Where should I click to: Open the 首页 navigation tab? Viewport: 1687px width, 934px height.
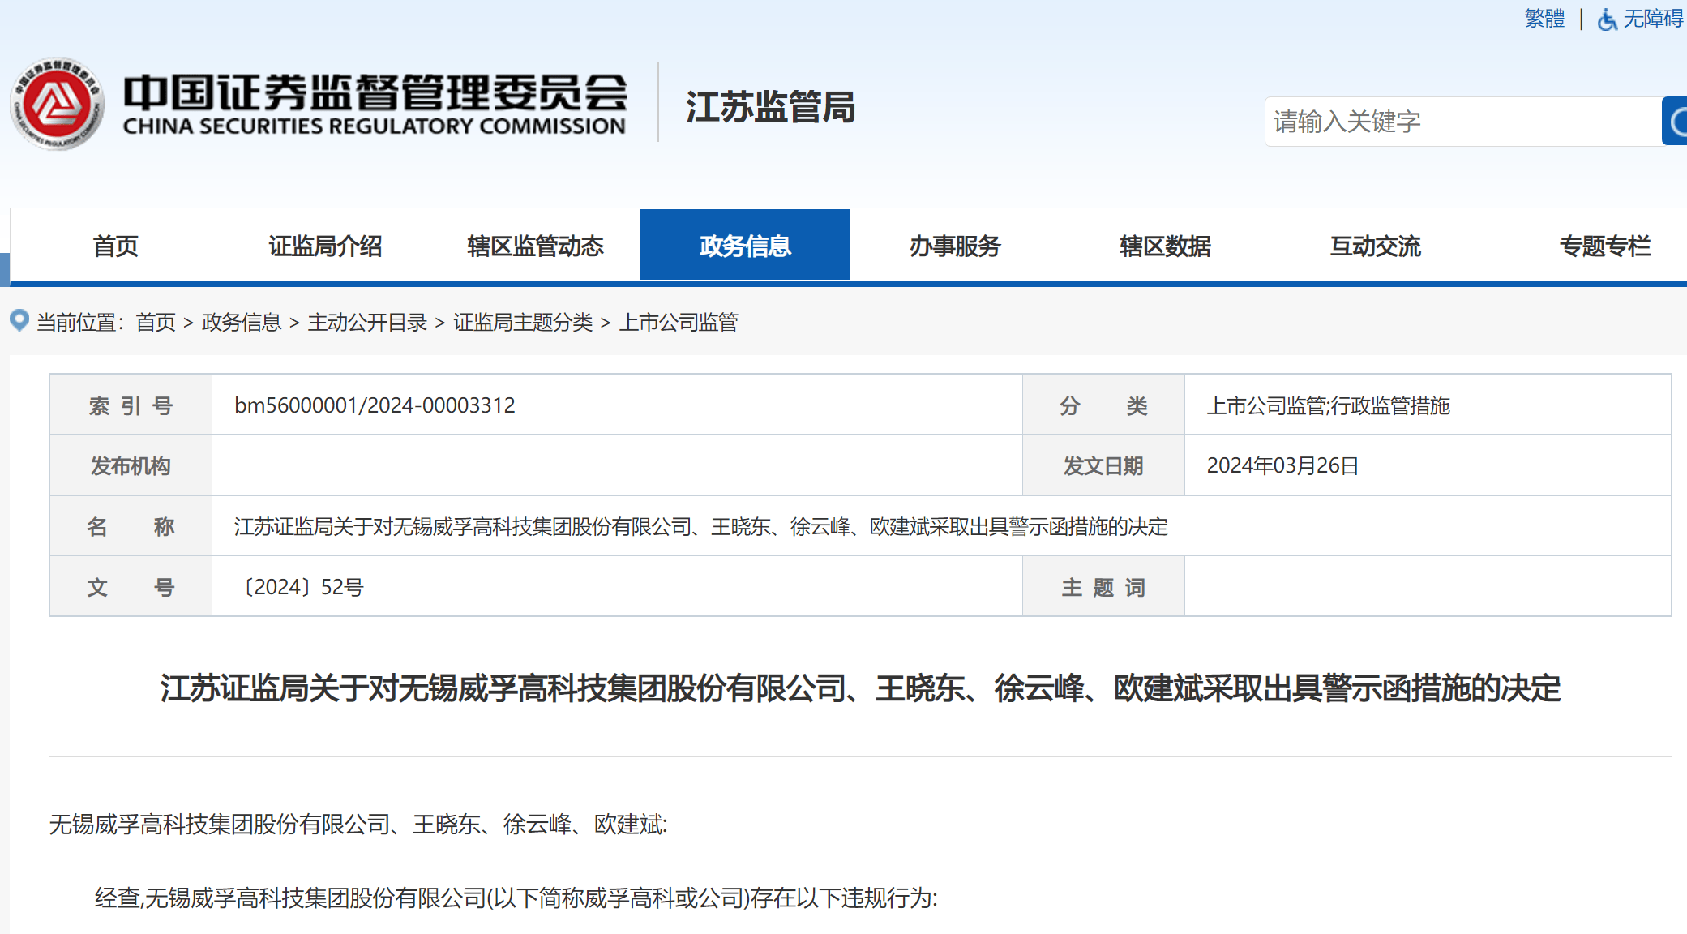tap(115, 246)
